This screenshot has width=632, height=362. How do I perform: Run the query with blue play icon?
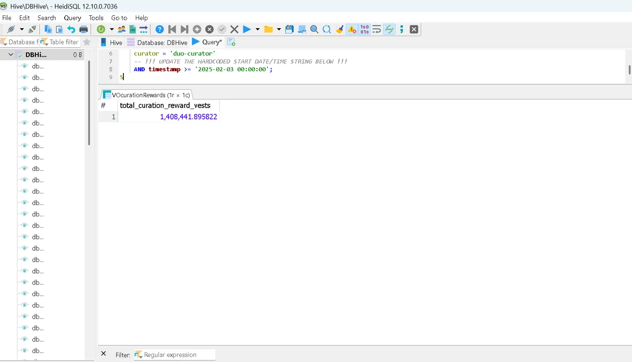point(247,29)
